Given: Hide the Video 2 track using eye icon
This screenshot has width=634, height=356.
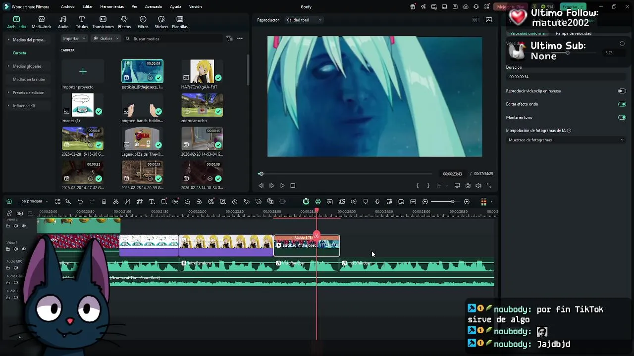Looking at the screenshot, I should coord(23,226).
